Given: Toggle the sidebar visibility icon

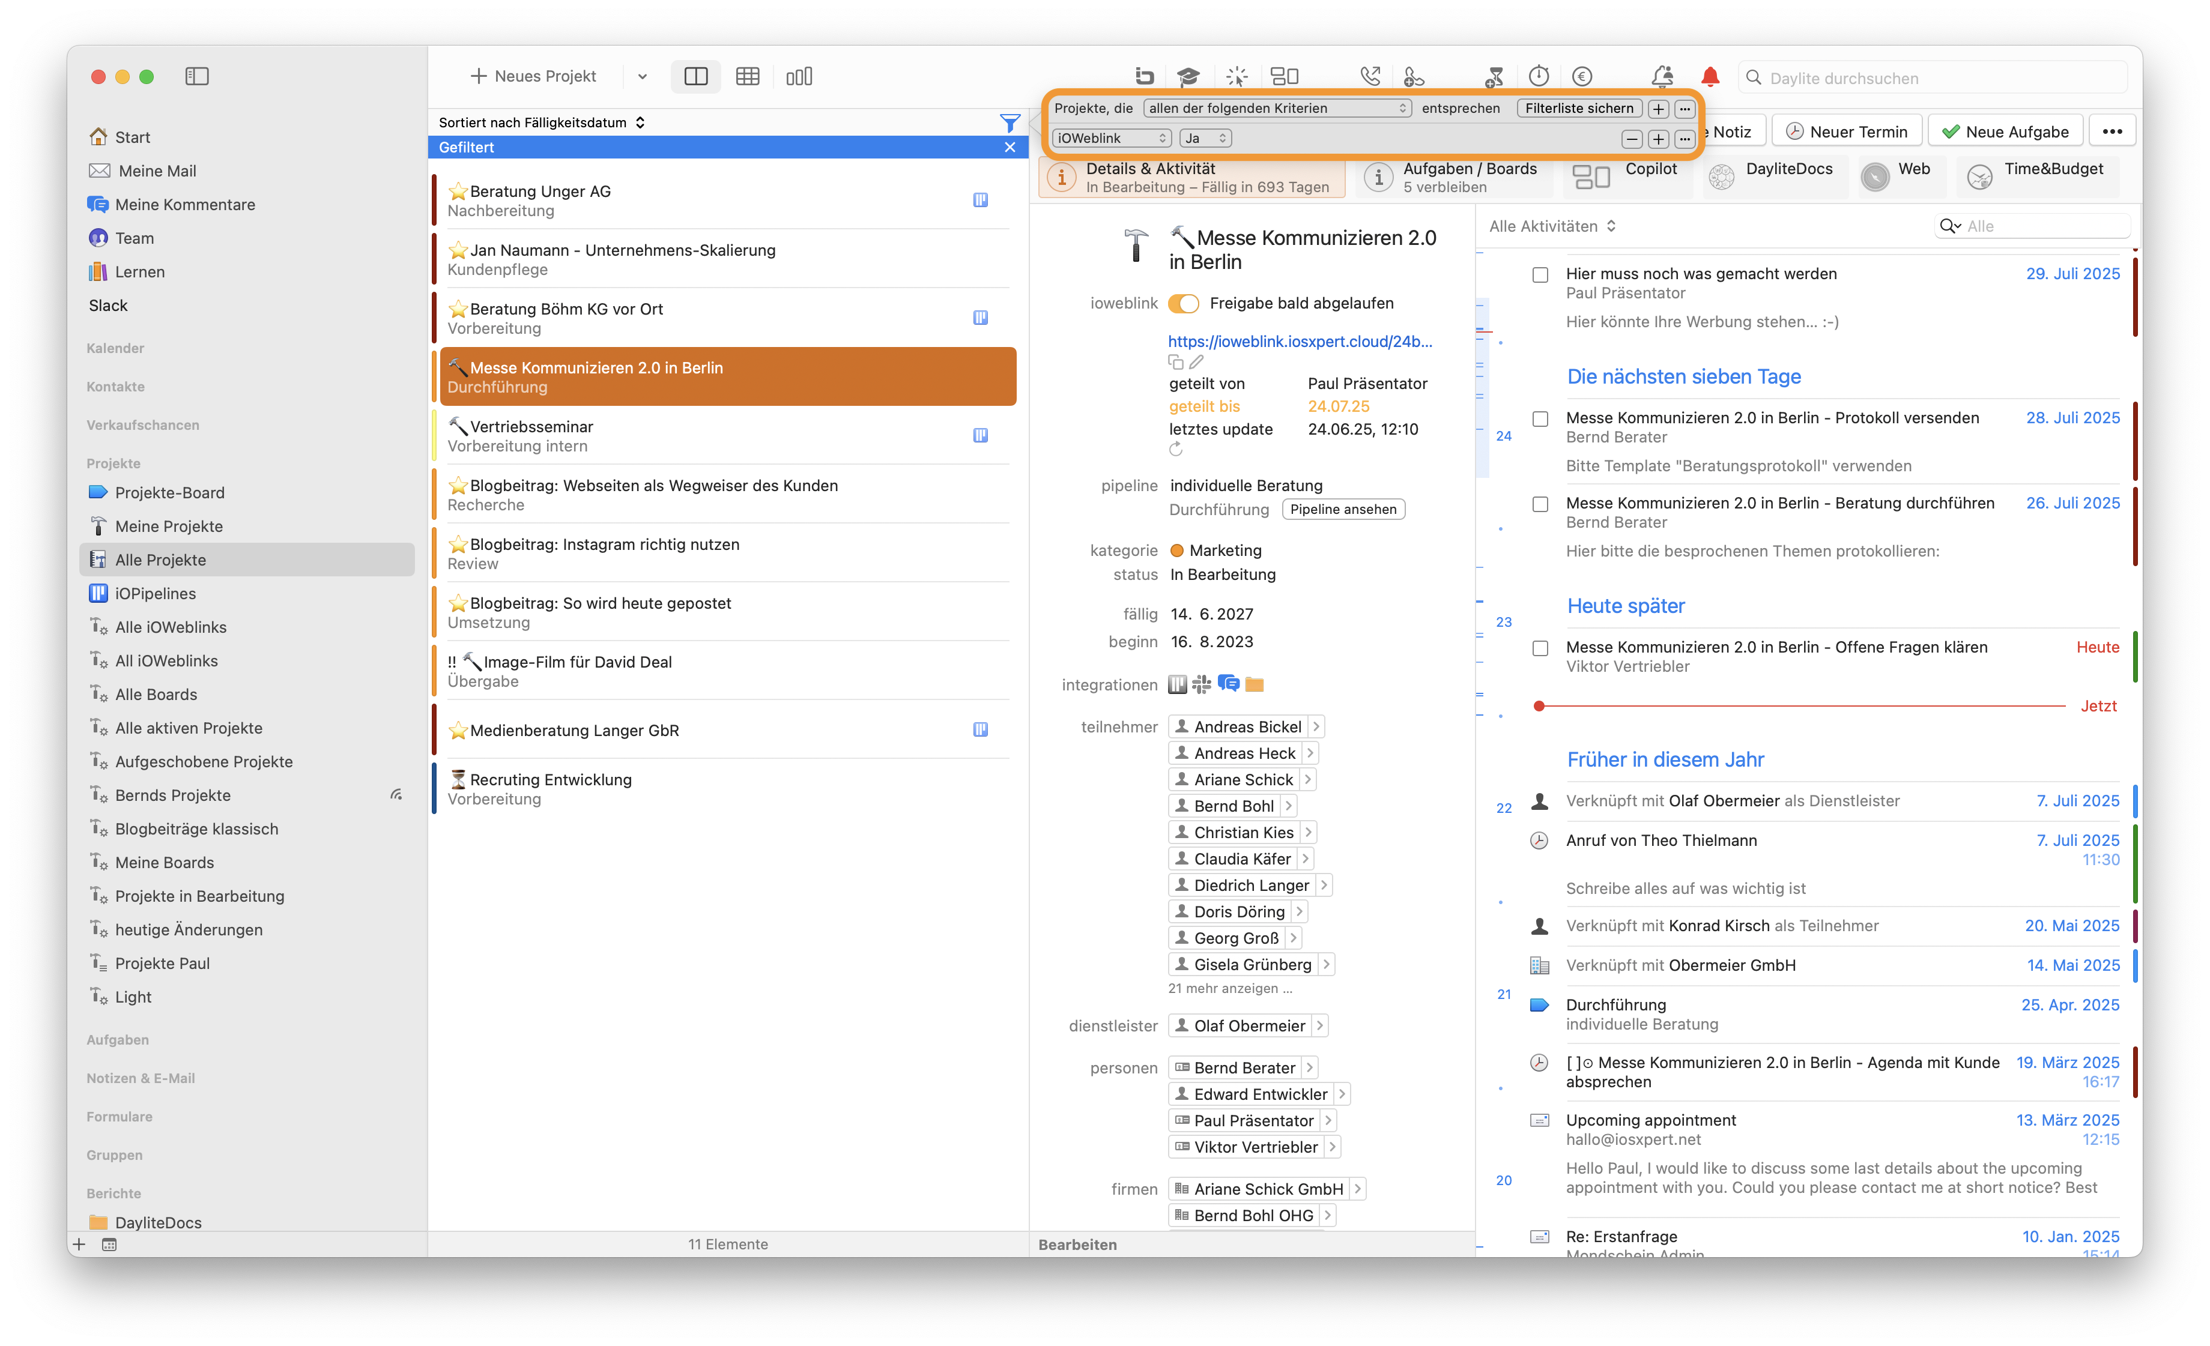Looking at the screenshot, I should click(x=196, y=76).
